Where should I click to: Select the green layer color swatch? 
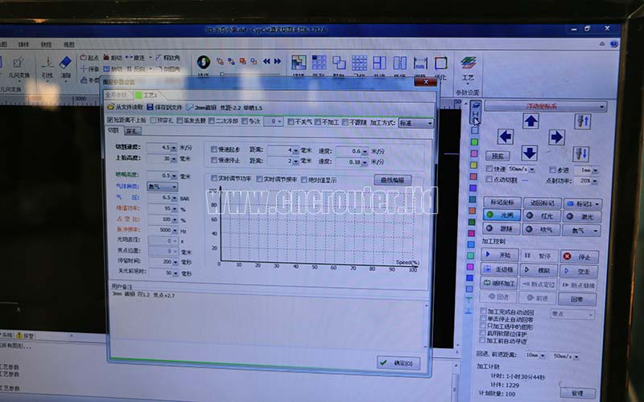[474, 142]
